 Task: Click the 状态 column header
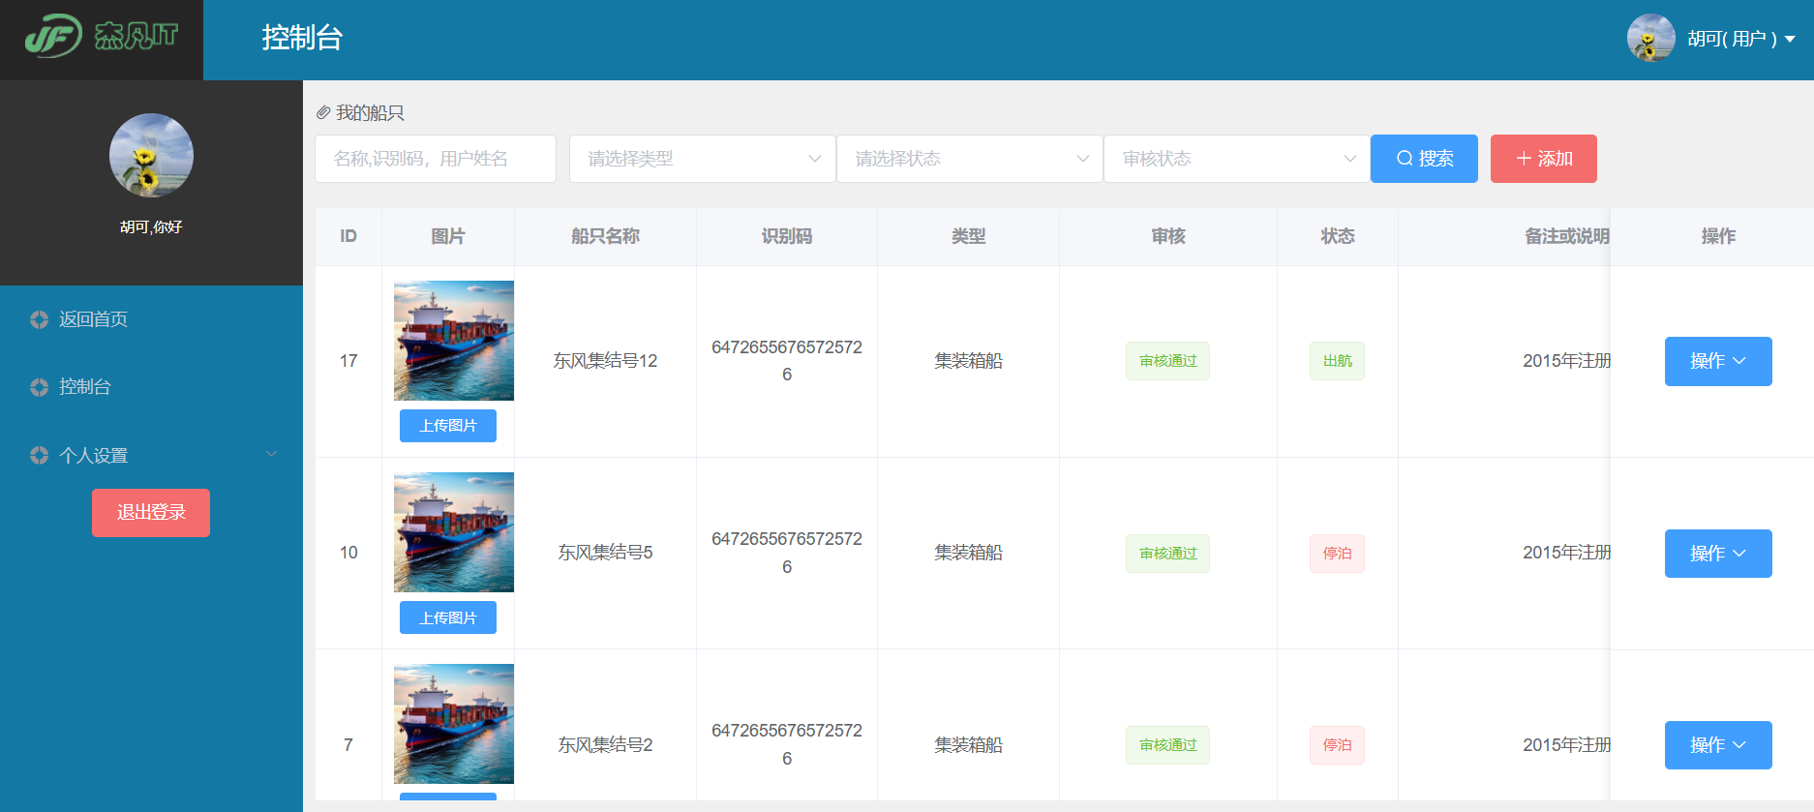pos(1338,236)
